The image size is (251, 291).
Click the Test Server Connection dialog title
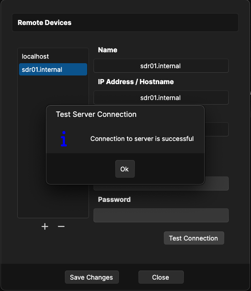96,114
